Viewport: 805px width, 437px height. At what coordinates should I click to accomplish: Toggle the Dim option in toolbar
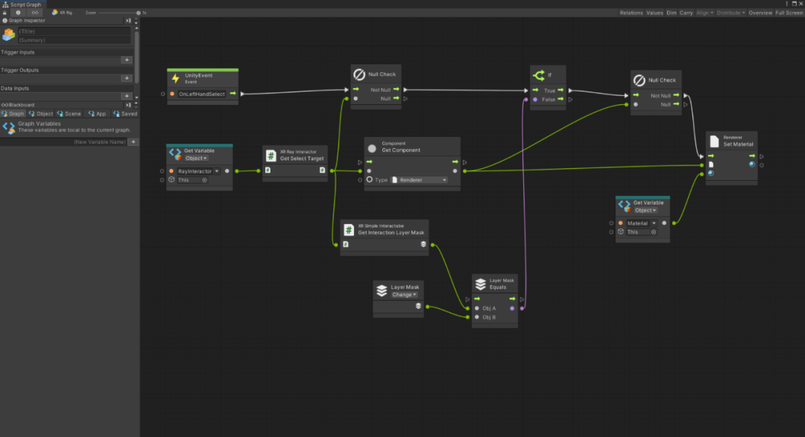click(x=672, y=13)
